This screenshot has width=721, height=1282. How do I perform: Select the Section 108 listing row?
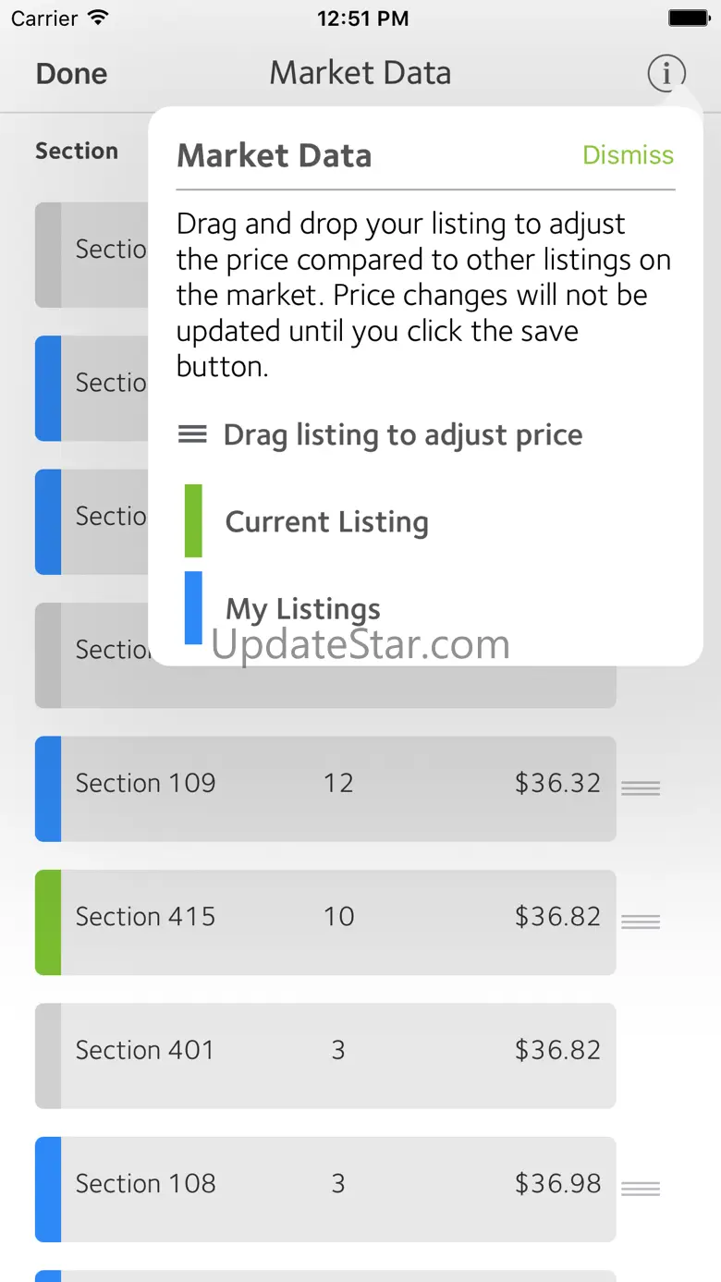[325, 1189]
